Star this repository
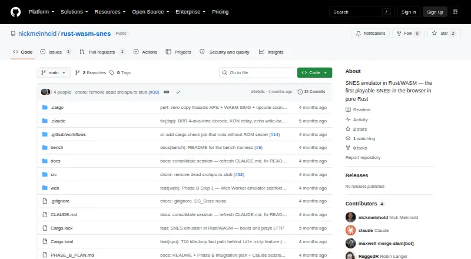 tap(443, 34)
